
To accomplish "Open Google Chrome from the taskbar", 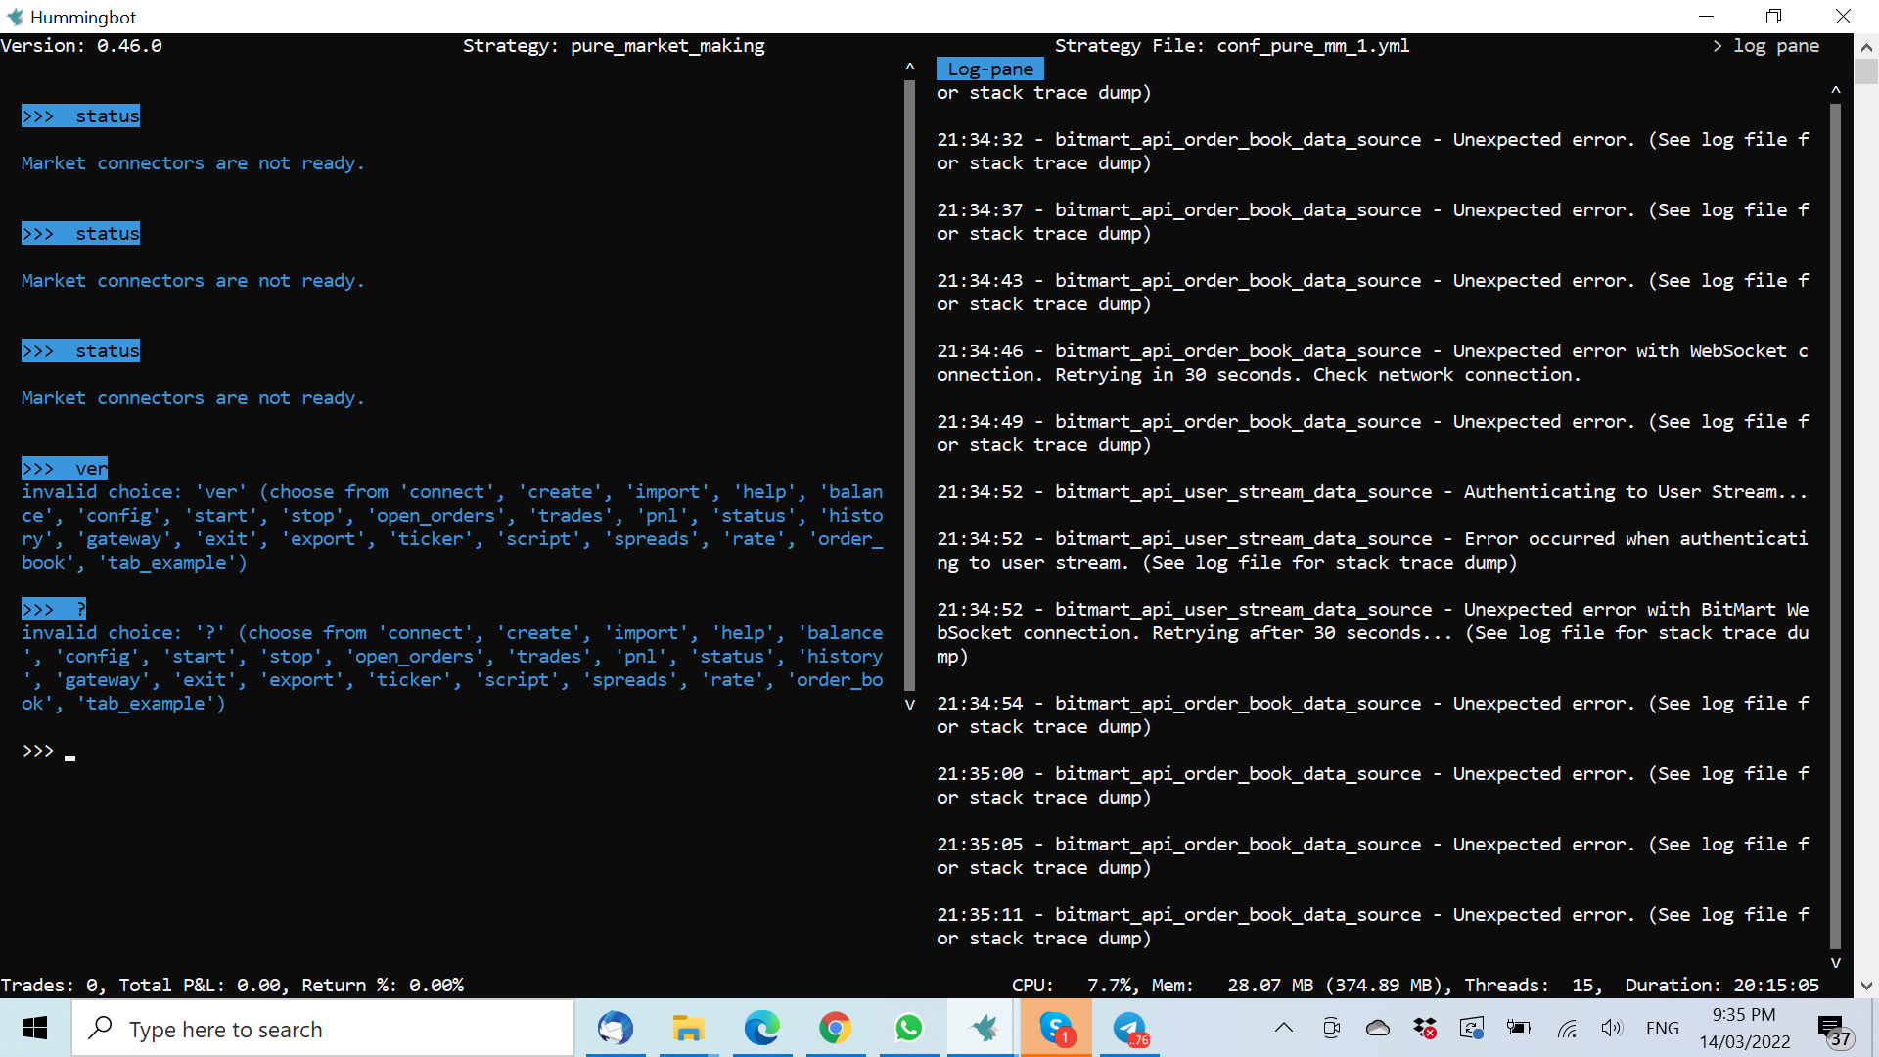I will (x=836, y=1029).
